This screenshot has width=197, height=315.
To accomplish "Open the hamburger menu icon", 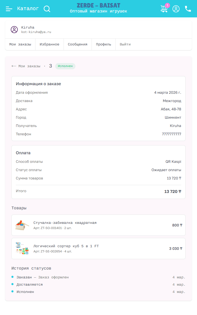I will coord(9,9).
